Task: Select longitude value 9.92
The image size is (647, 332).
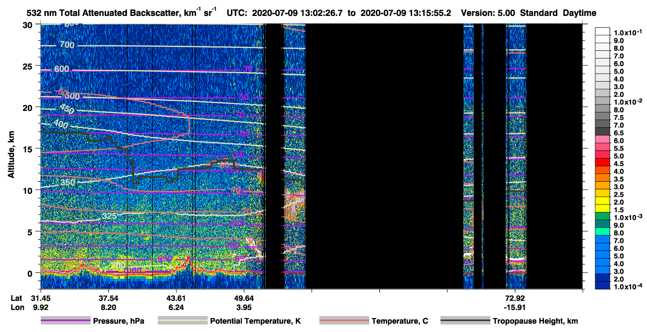Action: tap(41, 308)
